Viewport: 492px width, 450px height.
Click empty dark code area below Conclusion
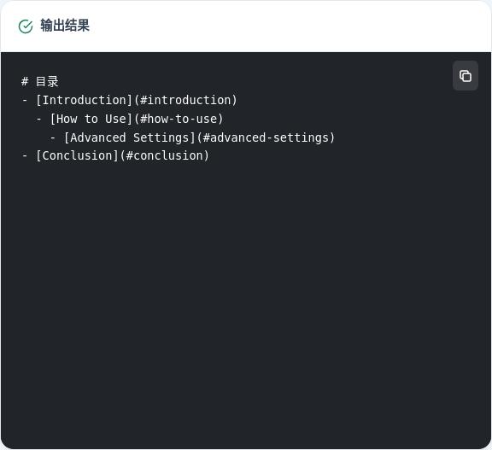pyautogui.click(x=246, y=298)
